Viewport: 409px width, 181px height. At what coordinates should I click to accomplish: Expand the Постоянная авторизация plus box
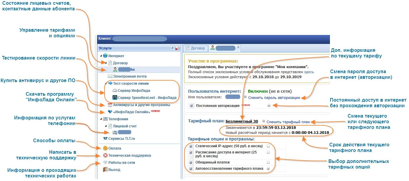click(191, 105)
